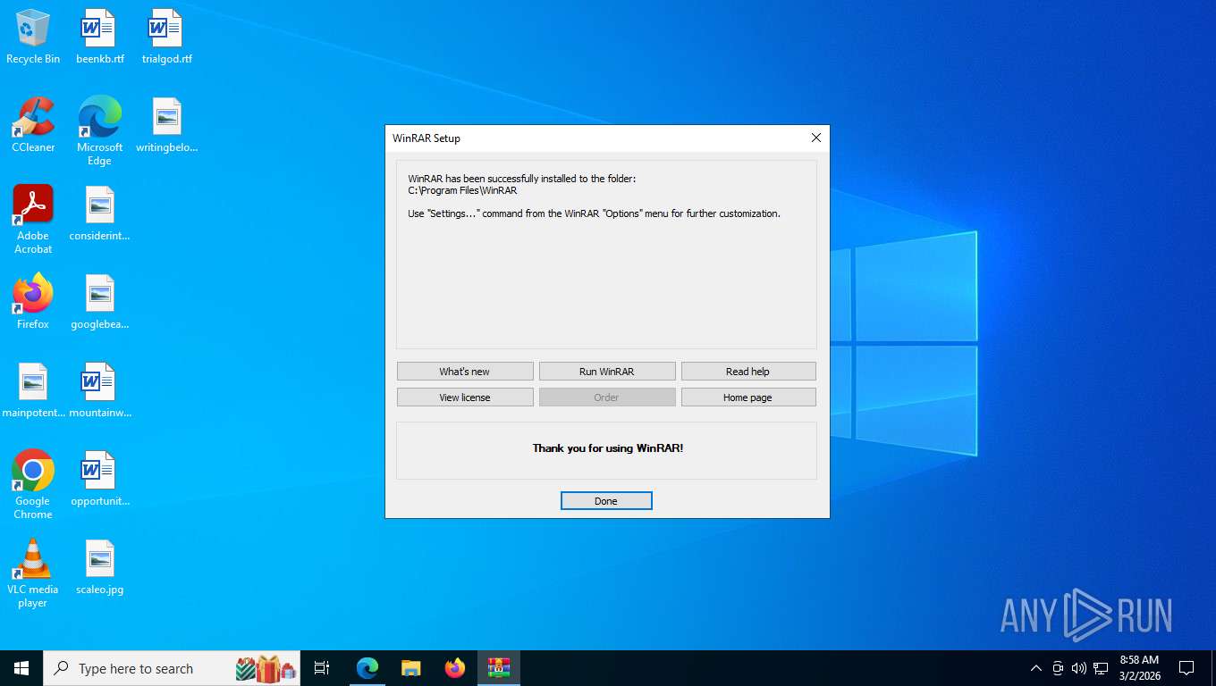Viewport: 1216px width, 686px height.
Task: Close the WinRAR Setup dialog
Action: [x=815, y=138]
